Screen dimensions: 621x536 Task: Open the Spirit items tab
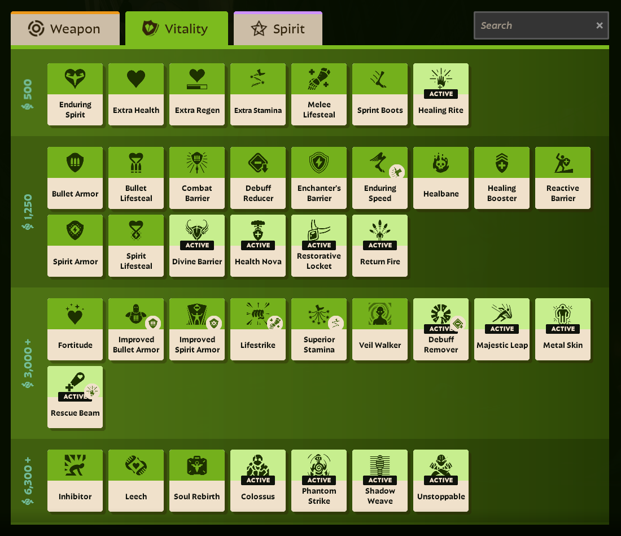[x=278, y=28]
